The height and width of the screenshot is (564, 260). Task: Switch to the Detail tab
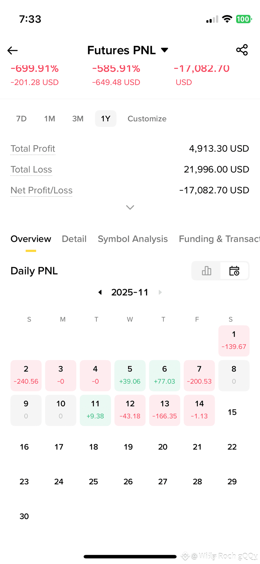[74, 239]
